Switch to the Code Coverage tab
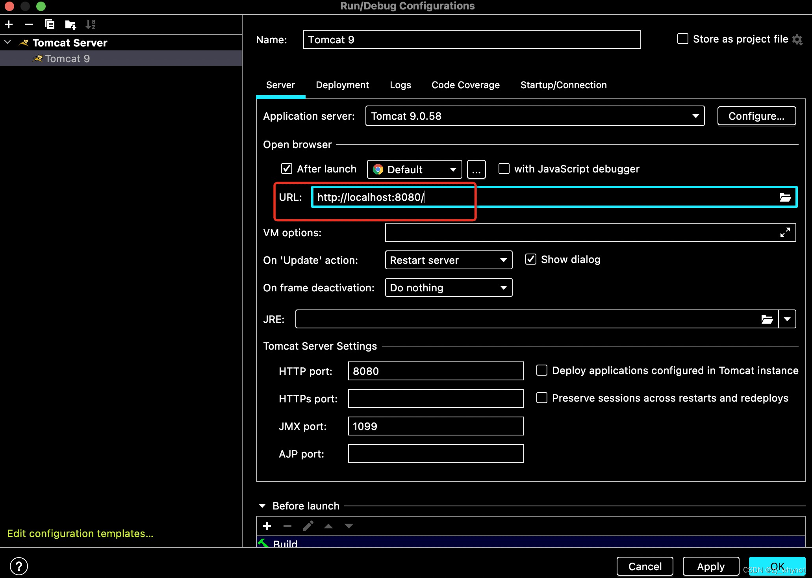This screenshot has height=578, width=812. (465, 85)
